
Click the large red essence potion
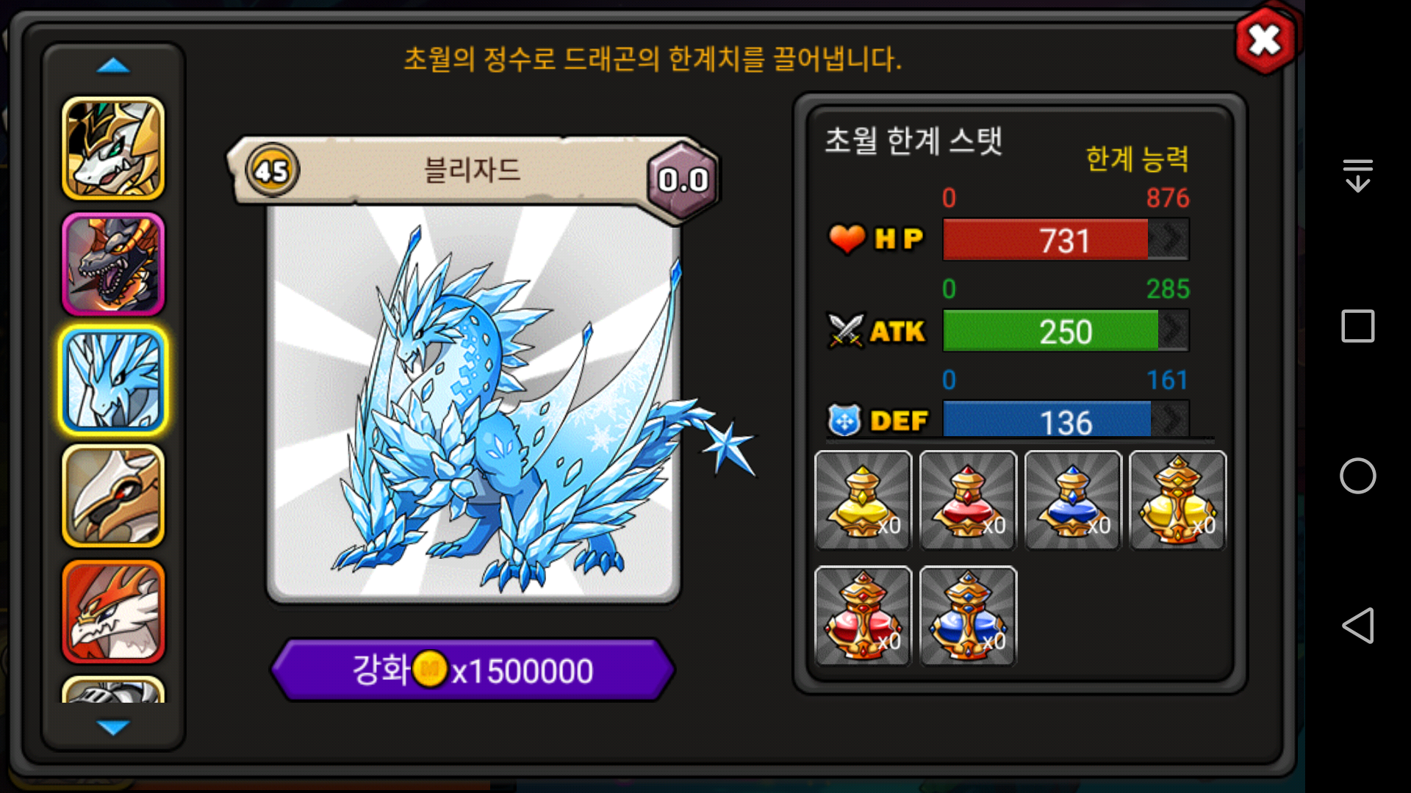click(x=864, y=616)
